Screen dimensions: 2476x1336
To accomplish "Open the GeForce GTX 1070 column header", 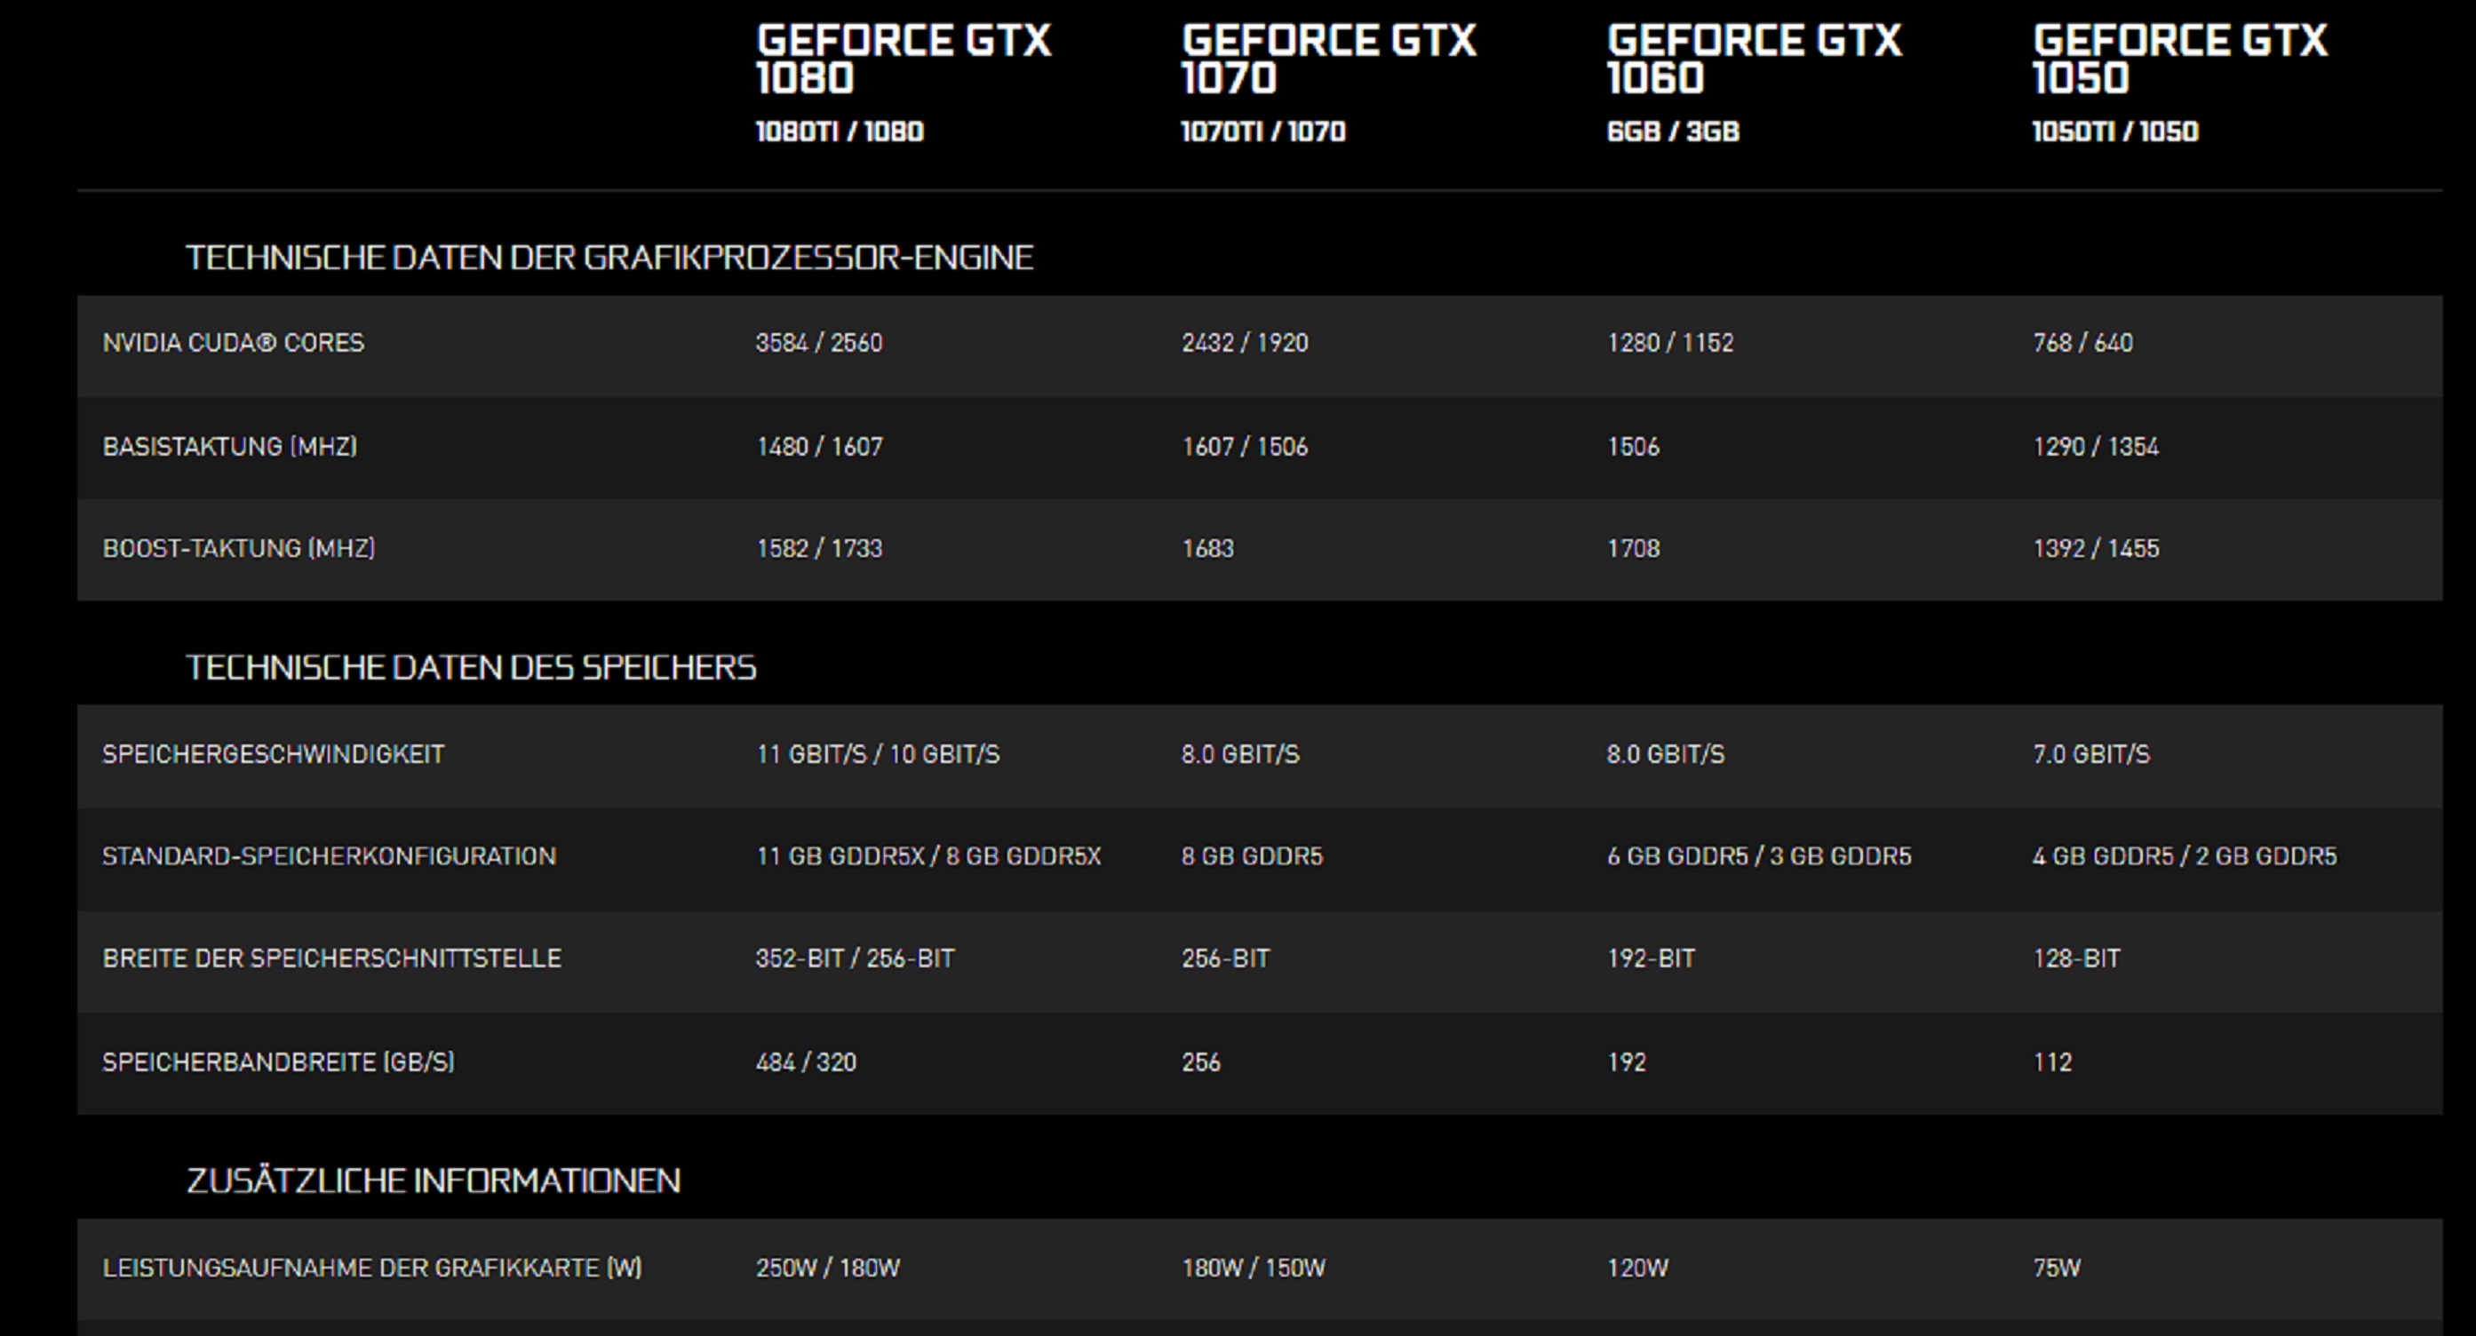I will point(1328,60).
